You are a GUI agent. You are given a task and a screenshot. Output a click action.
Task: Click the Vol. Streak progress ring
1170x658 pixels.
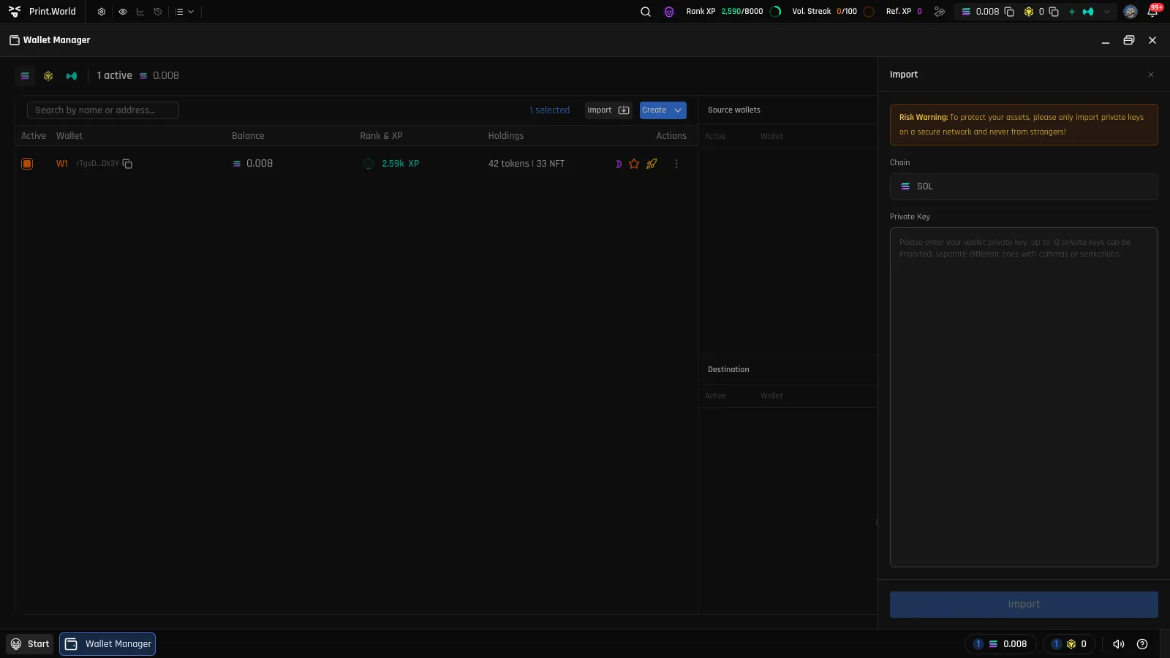point(869,12)
